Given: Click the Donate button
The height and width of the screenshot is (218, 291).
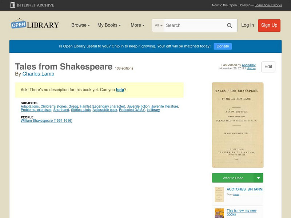Looking at the screenshot, I should coord(222,46).
